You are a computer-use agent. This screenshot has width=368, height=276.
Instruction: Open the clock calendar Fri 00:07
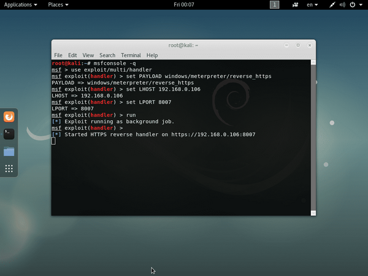184,5
